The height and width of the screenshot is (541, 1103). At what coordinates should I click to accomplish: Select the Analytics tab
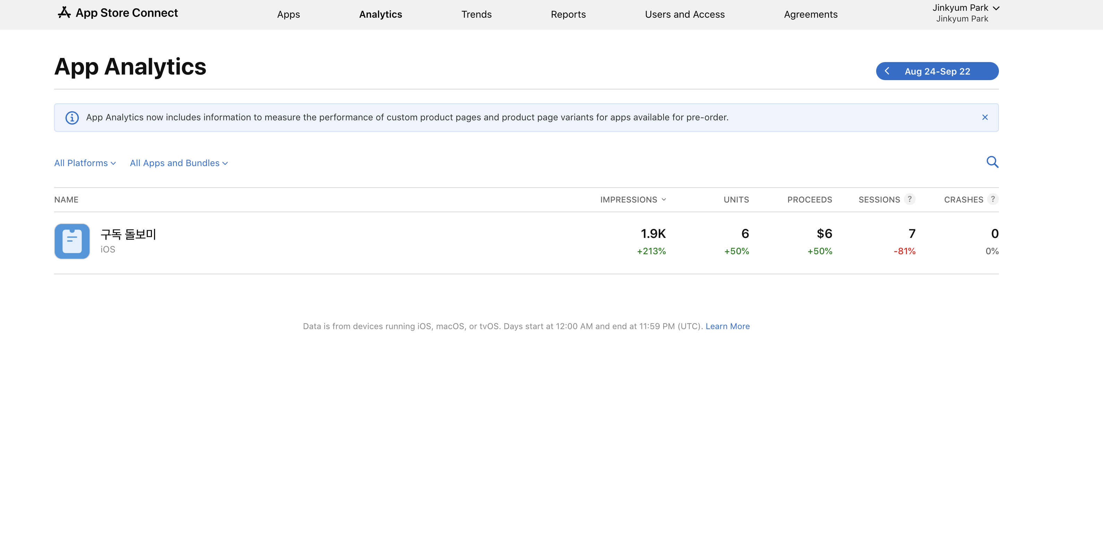click(x=380, y=15)
